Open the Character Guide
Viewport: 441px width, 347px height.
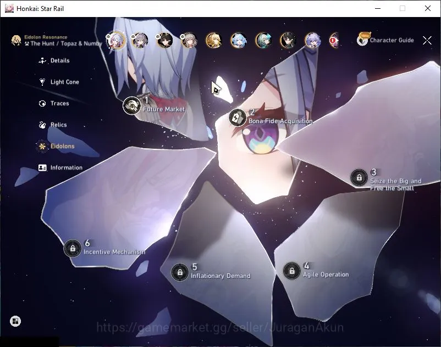(385, 40)
